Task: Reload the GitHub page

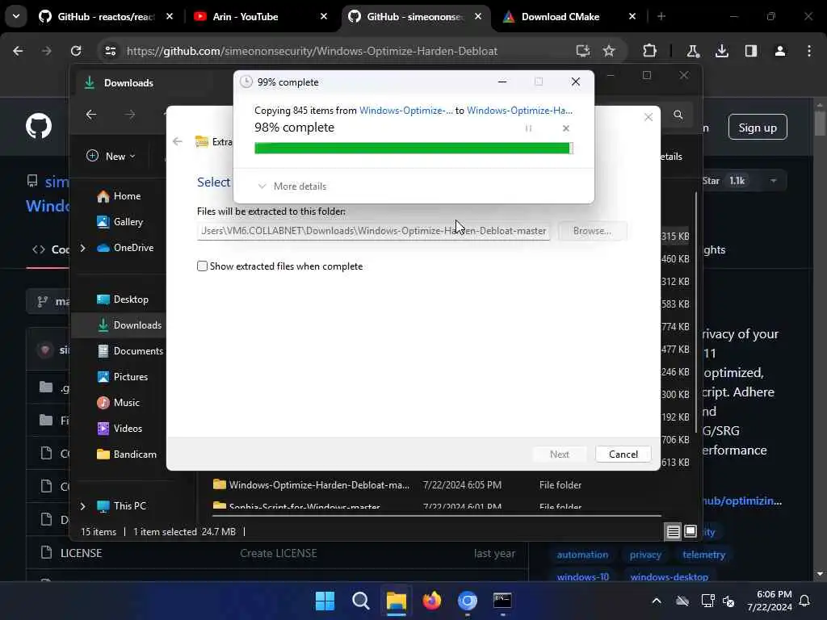Action: click(x=76, y=51)
